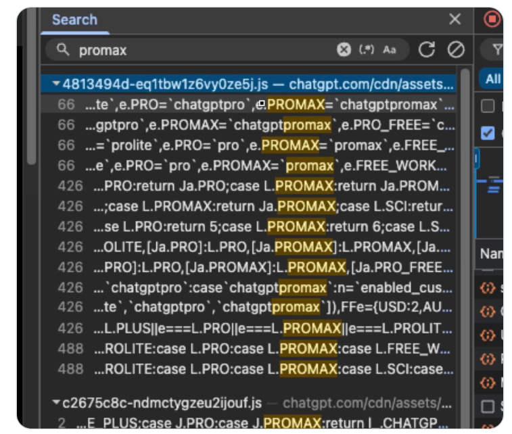
Task: Open result containing e.FREE_WORK on line 66
Action: [x=248, y=166]
